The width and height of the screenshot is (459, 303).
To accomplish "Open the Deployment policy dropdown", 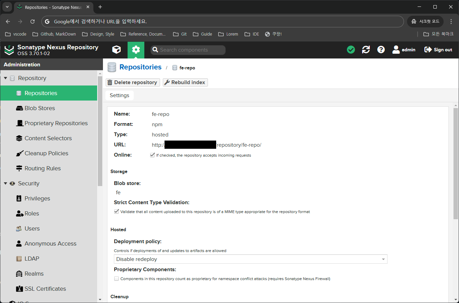I will tap(250, 259).
